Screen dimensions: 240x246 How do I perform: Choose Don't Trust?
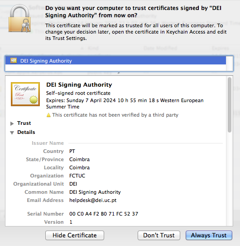coord(159,235)
